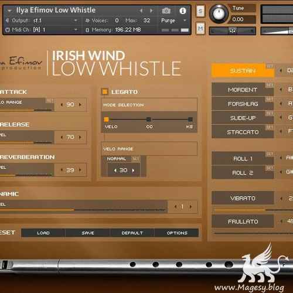Select the Forshlag articulation
Viewport: 293px width, 293px height.
243,104
